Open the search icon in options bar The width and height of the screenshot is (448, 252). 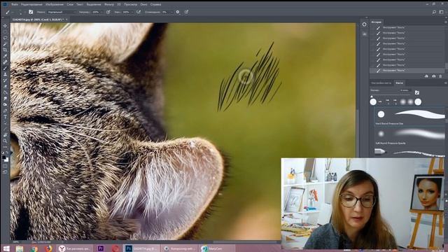tap(434, 12)
